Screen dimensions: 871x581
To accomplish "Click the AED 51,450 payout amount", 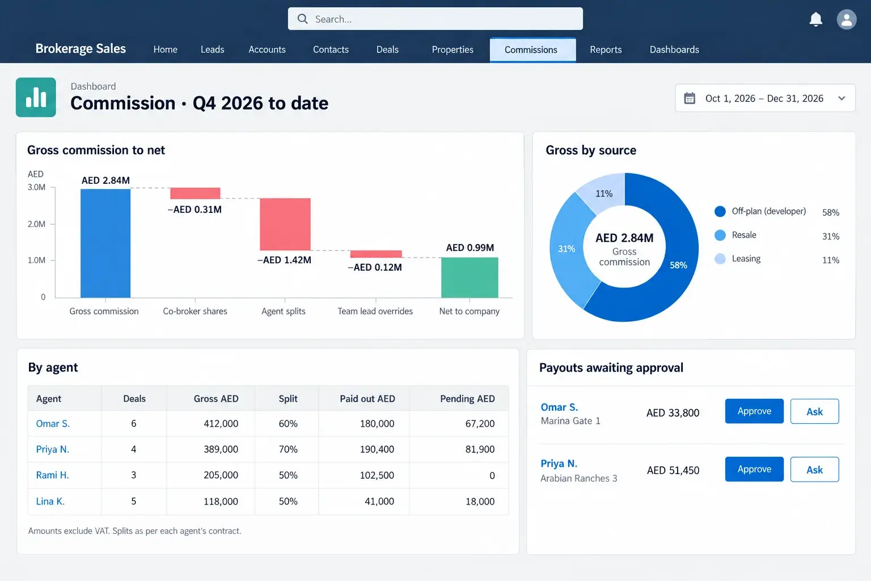I will (x=673, y=470).
